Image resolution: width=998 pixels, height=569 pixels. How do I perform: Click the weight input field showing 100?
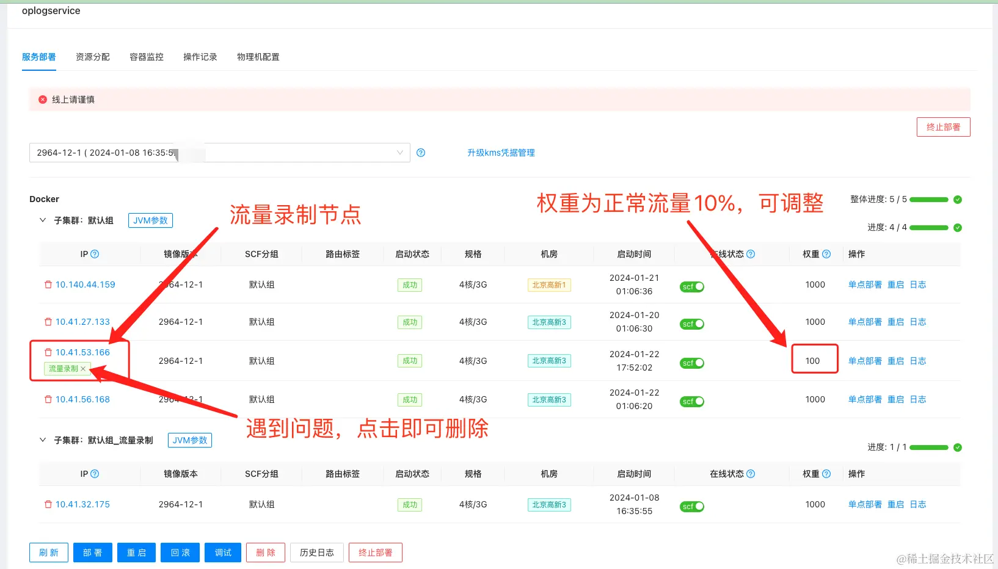tap(814, 359)
